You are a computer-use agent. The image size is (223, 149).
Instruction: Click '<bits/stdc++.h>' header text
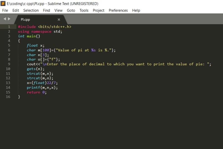coord(55,27)
